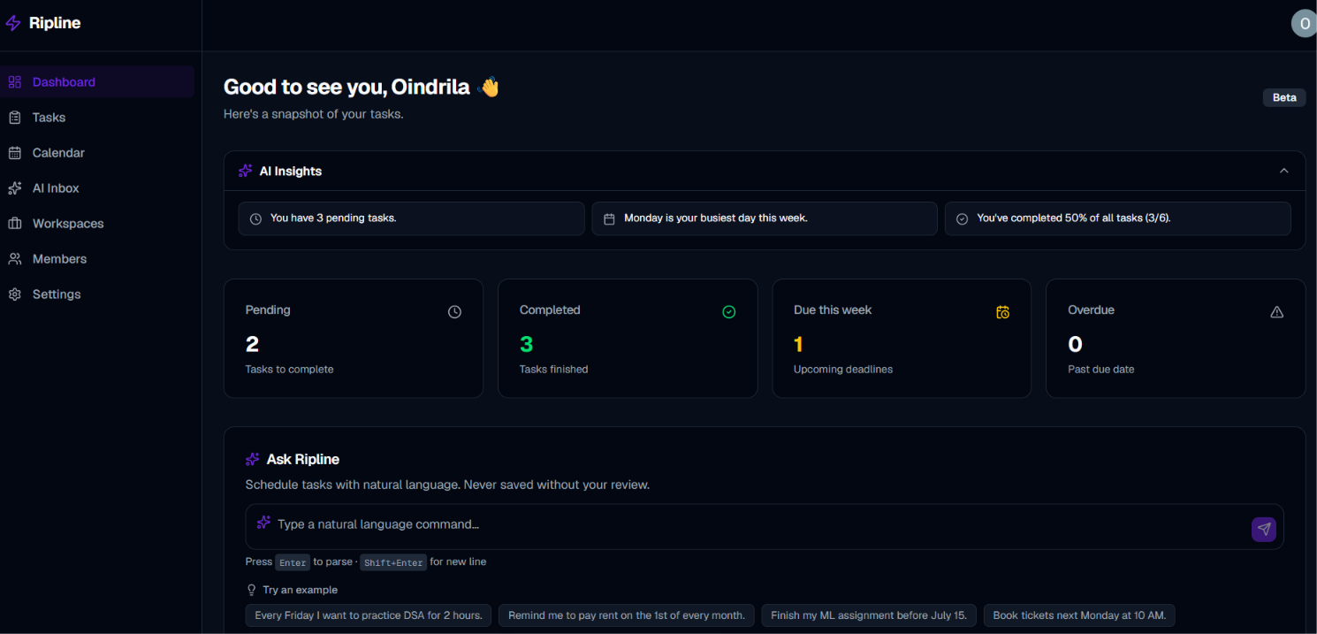Click the 'Schedule tasks with natural language' description
This screenshot has width=1317, height=634.
(447, 485)
